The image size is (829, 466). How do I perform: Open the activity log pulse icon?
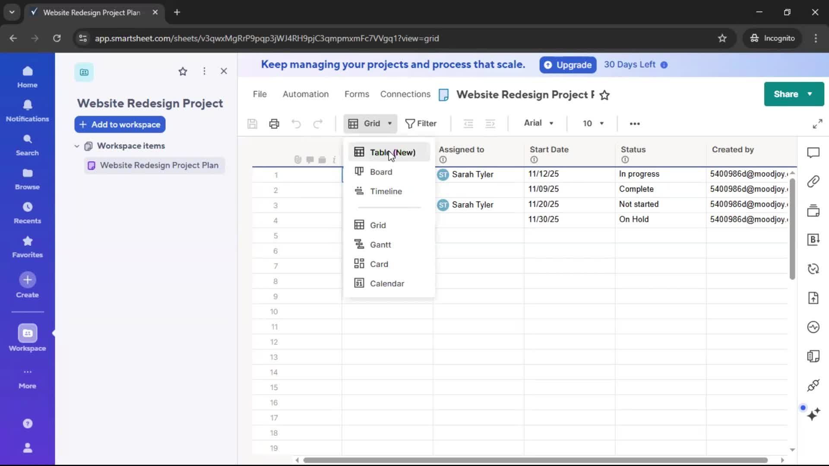coord(814,327)
